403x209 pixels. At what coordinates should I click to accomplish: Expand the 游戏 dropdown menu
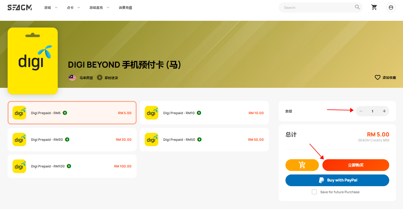pos(51,8)
